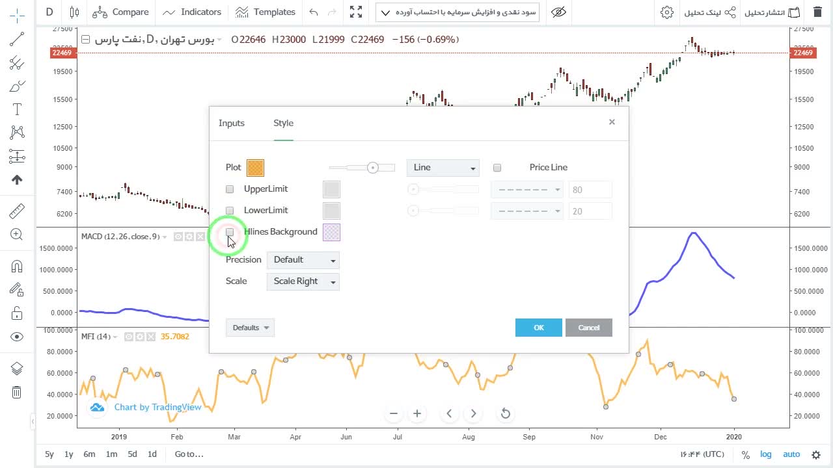
Task: Change the D interval selector
Action: coord(49,12)
